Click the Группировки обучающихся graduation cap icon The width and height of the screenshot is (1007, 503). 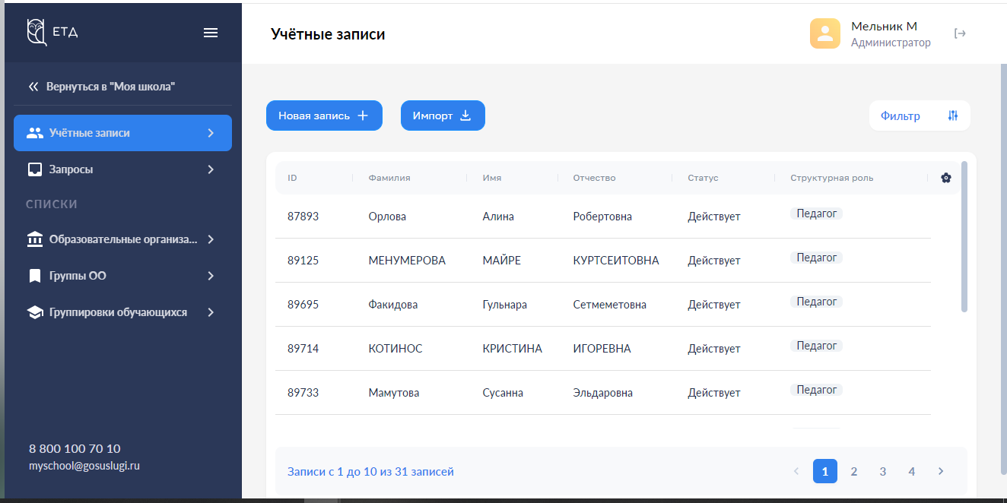coord(35,312)
